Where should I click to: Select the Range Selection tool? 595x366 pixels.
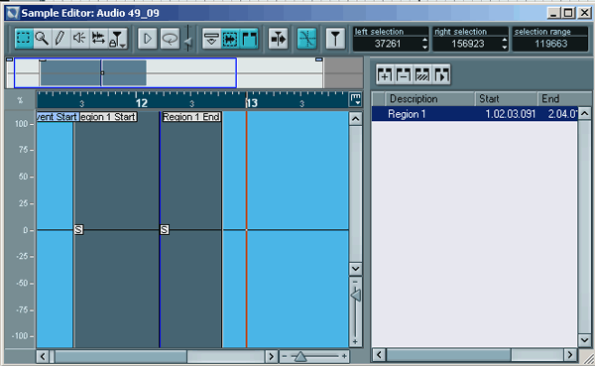coord(24,39)
